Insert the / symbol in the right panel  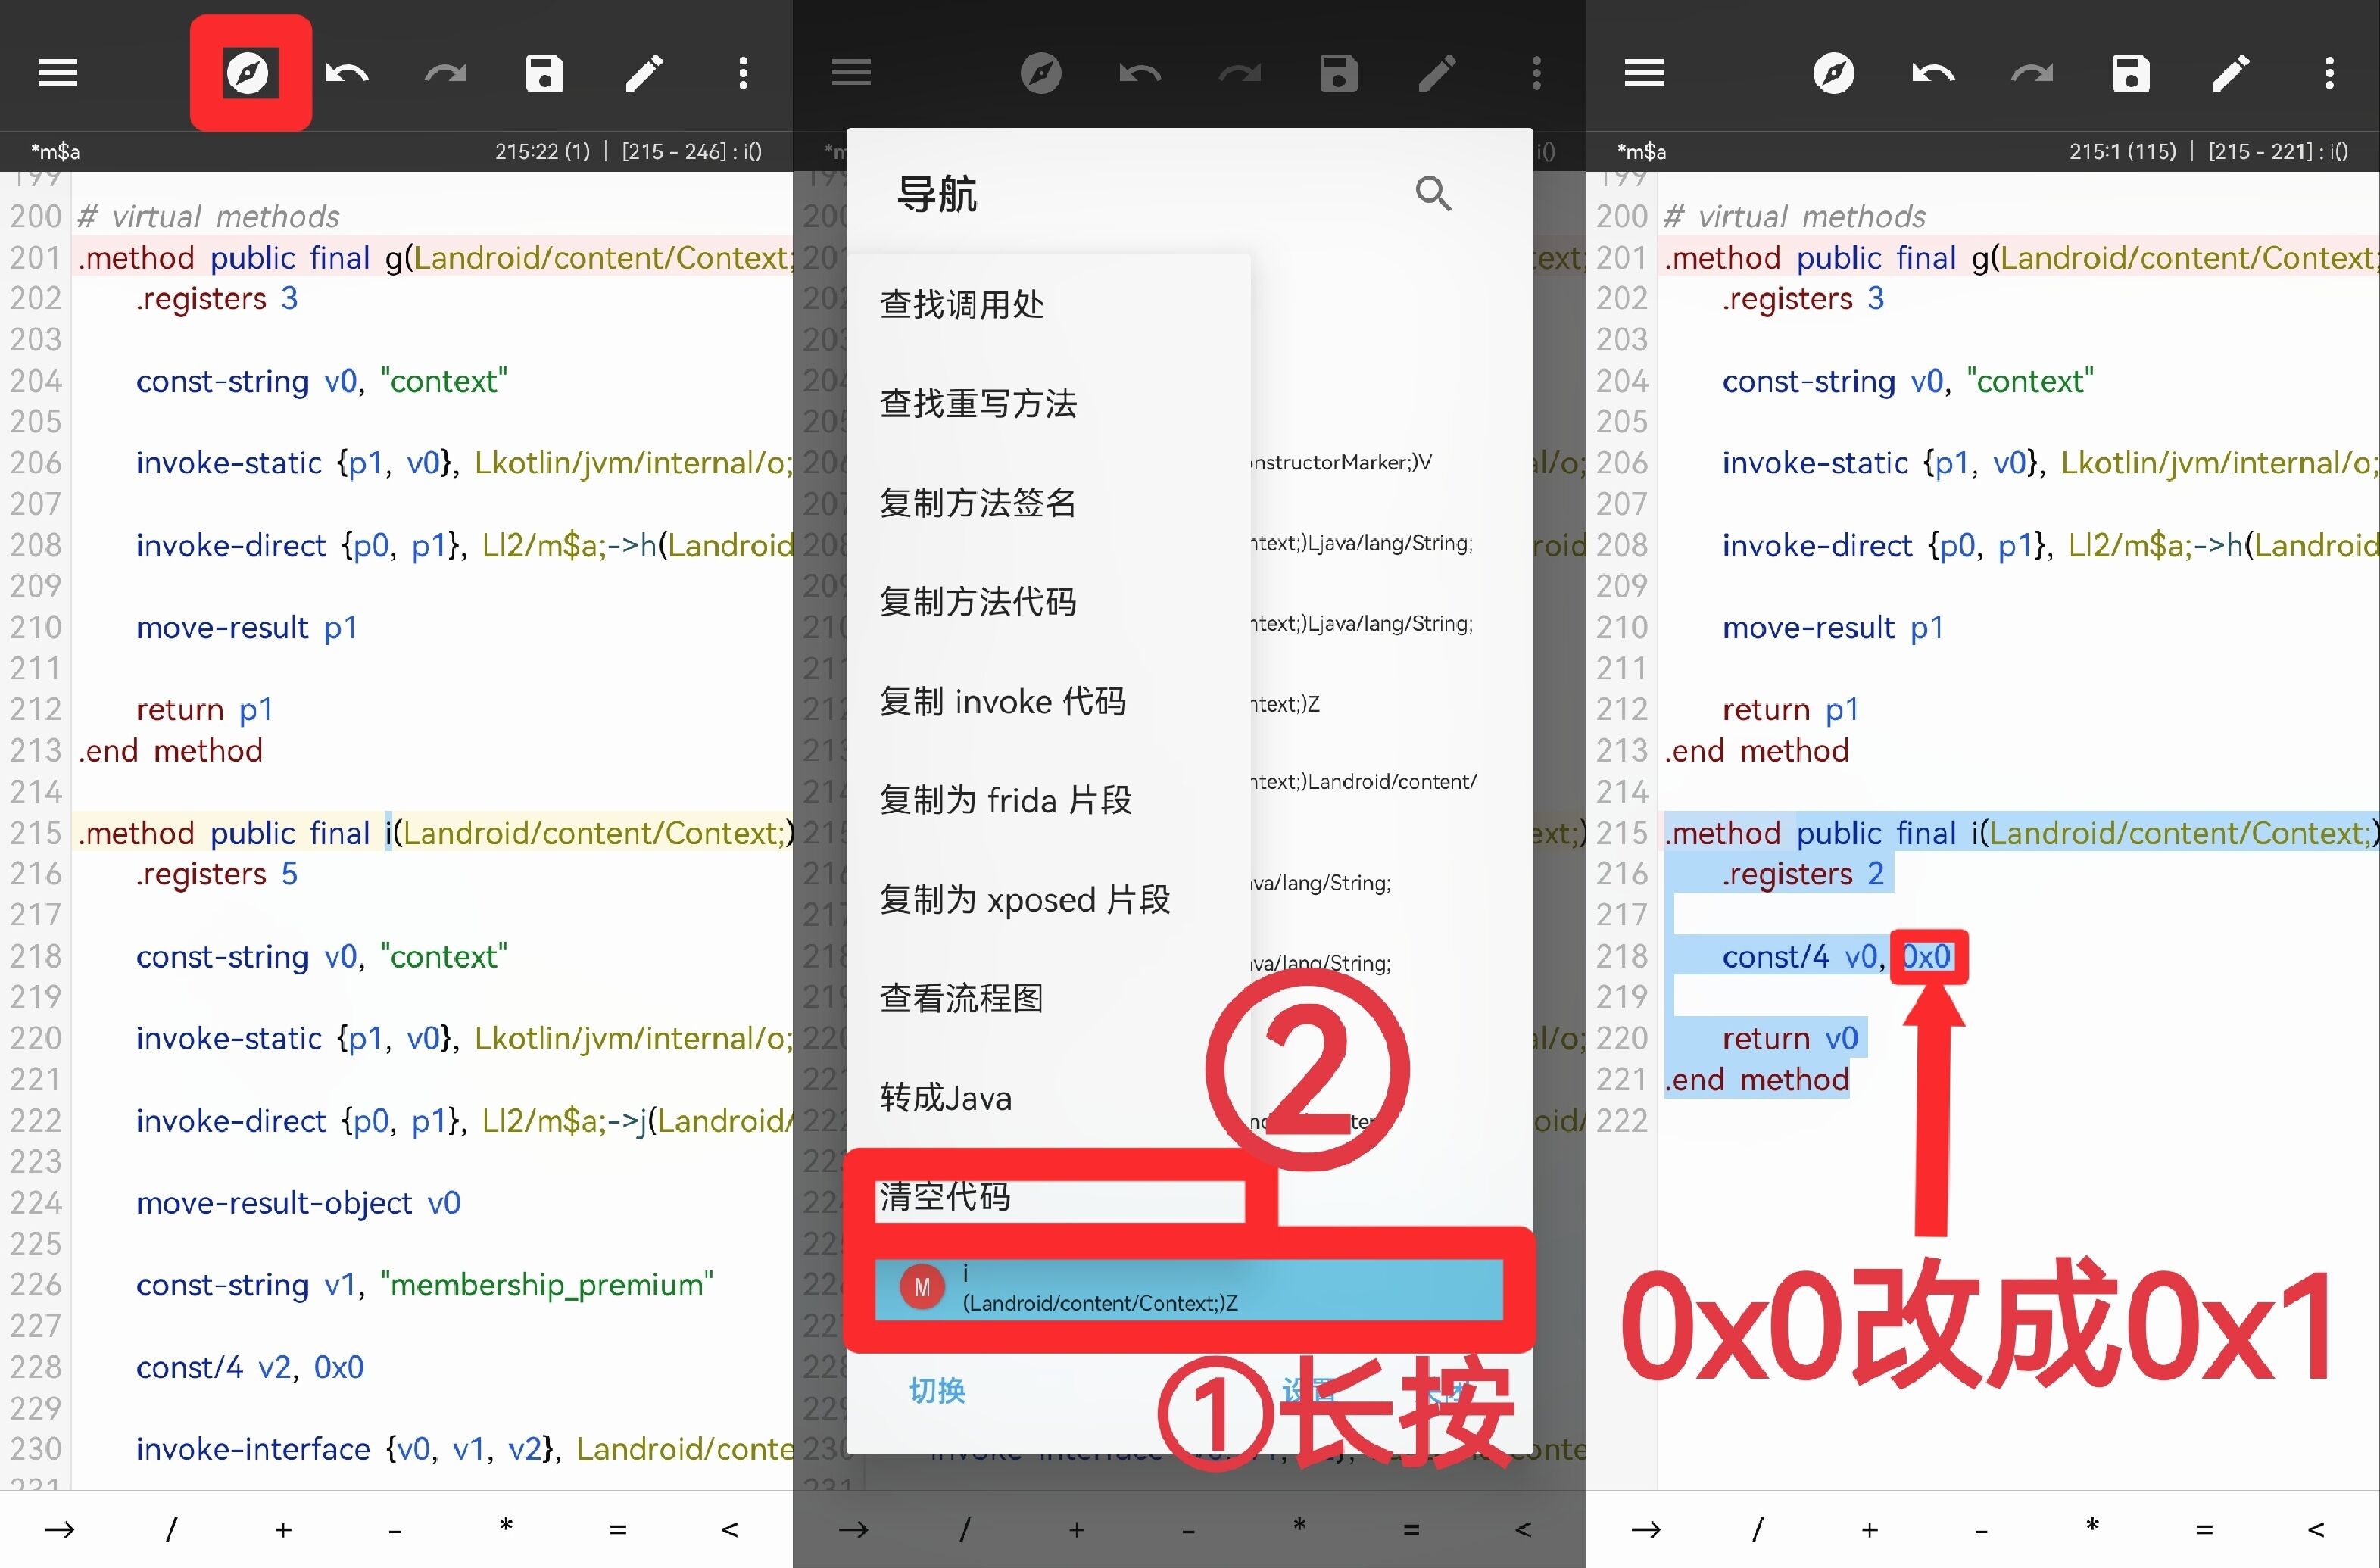[x=1758, y=1529]
